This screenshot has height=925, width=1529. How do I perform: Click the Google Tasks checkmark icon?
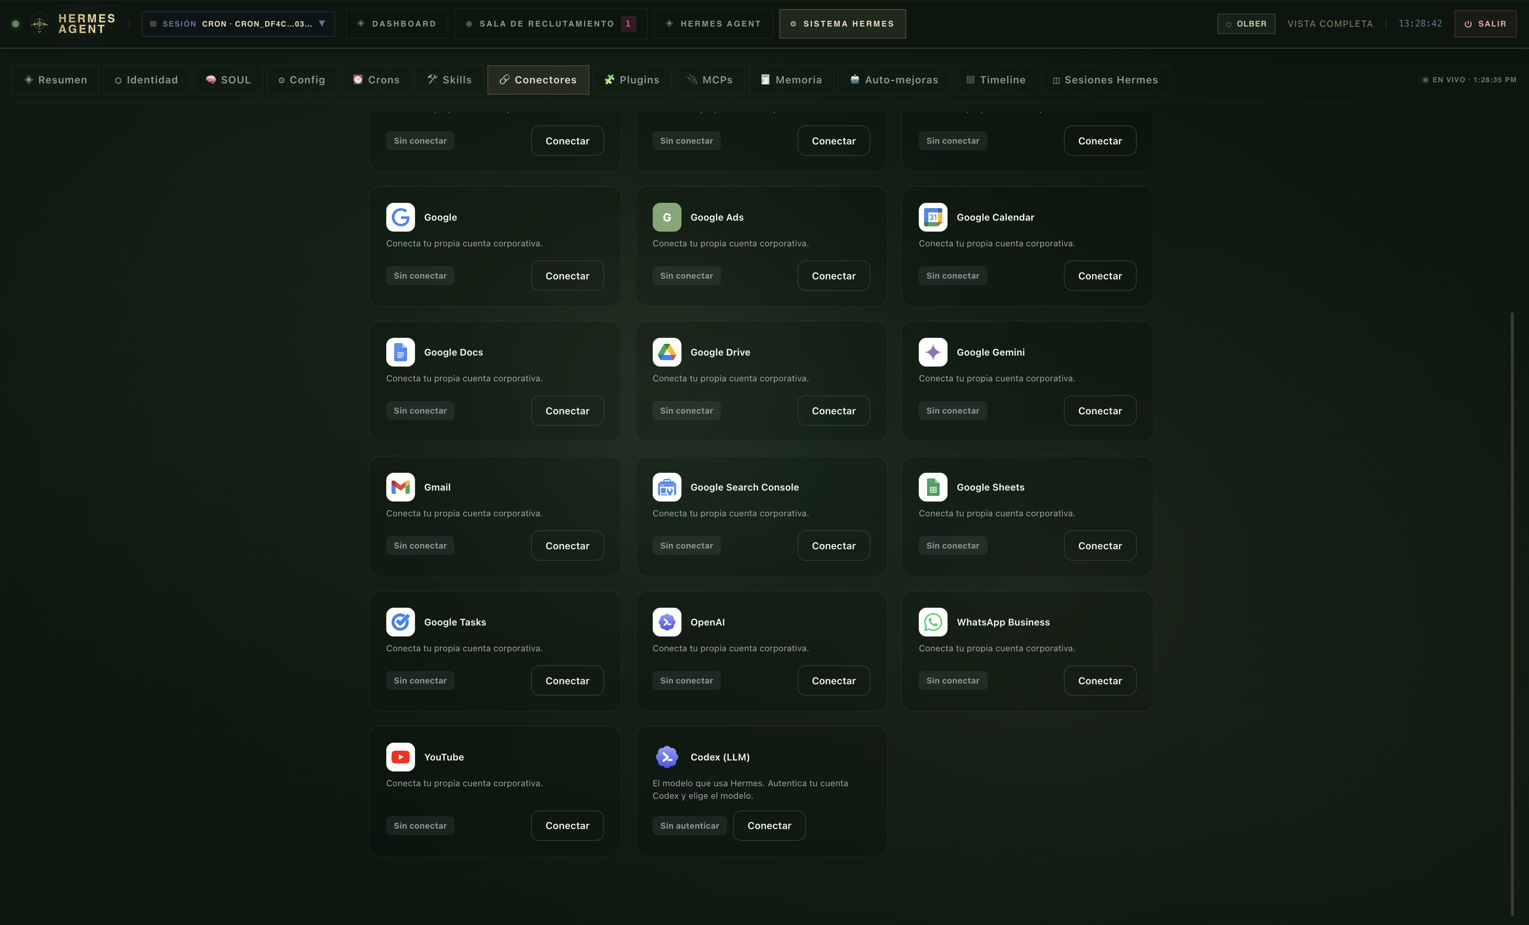pos(400,622)
